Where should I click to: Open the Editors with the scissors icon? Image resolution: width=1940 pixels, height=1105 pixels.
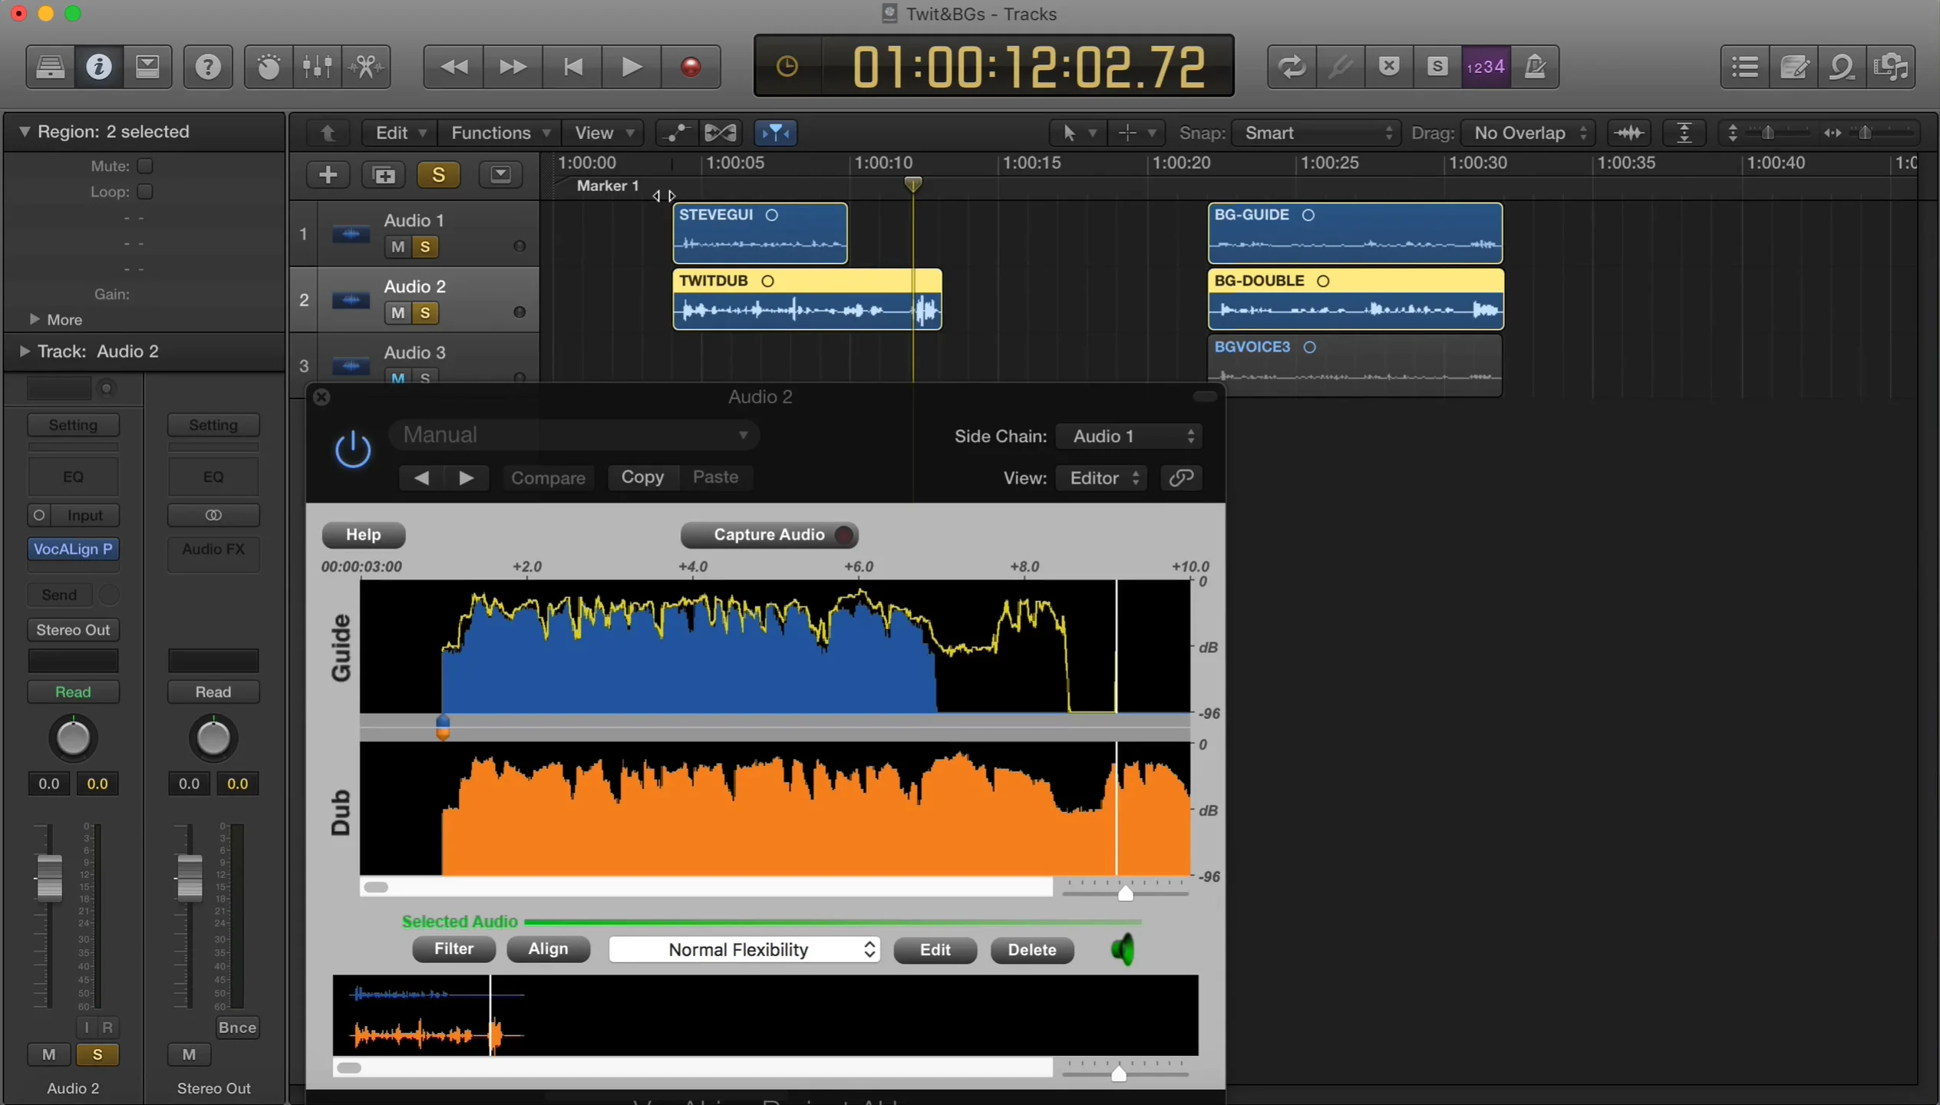[366, 67]
